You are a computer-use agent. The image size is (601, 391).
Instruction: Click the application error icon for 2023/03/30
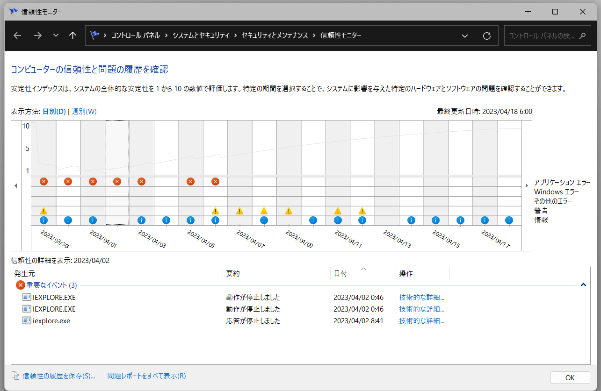pos(43,181)
